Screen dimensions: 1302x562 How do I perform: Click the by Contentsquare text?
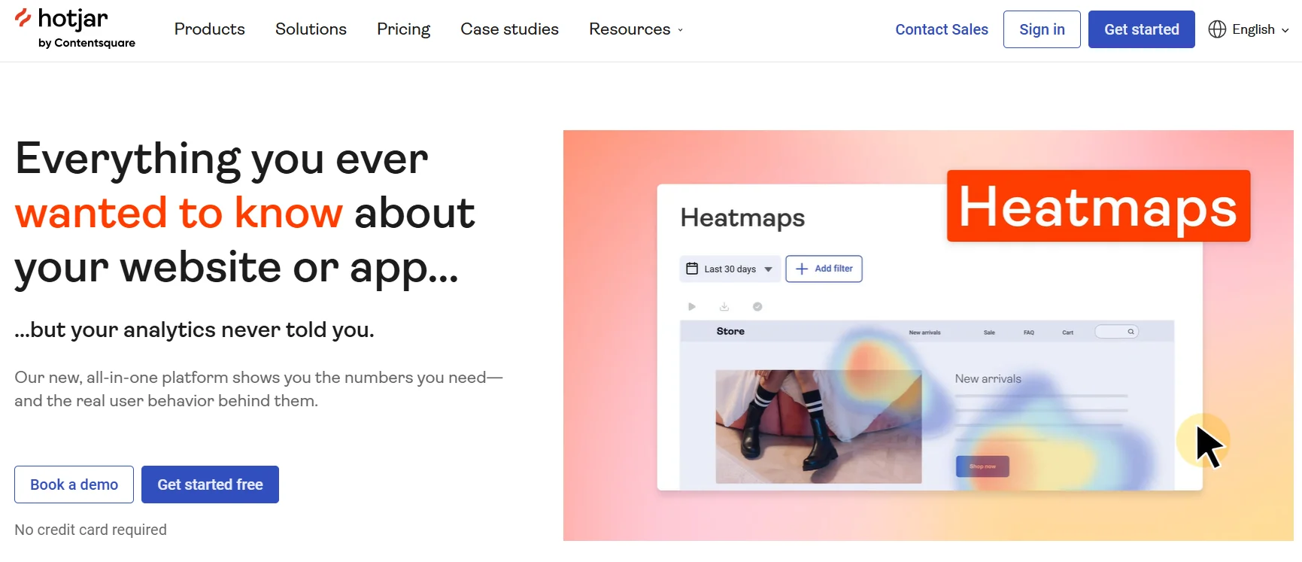[x=86, y=43]
